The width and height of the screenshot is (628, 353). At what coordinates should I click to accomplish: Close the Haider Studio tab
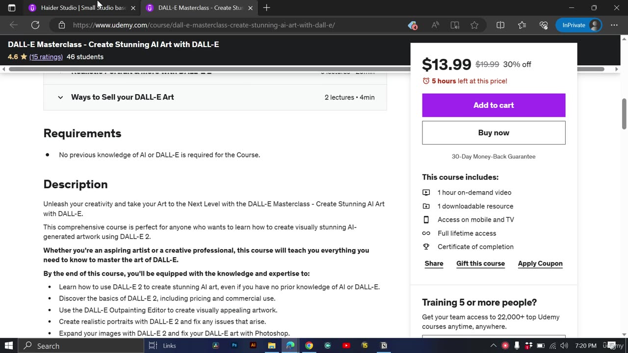coord(133,8)
